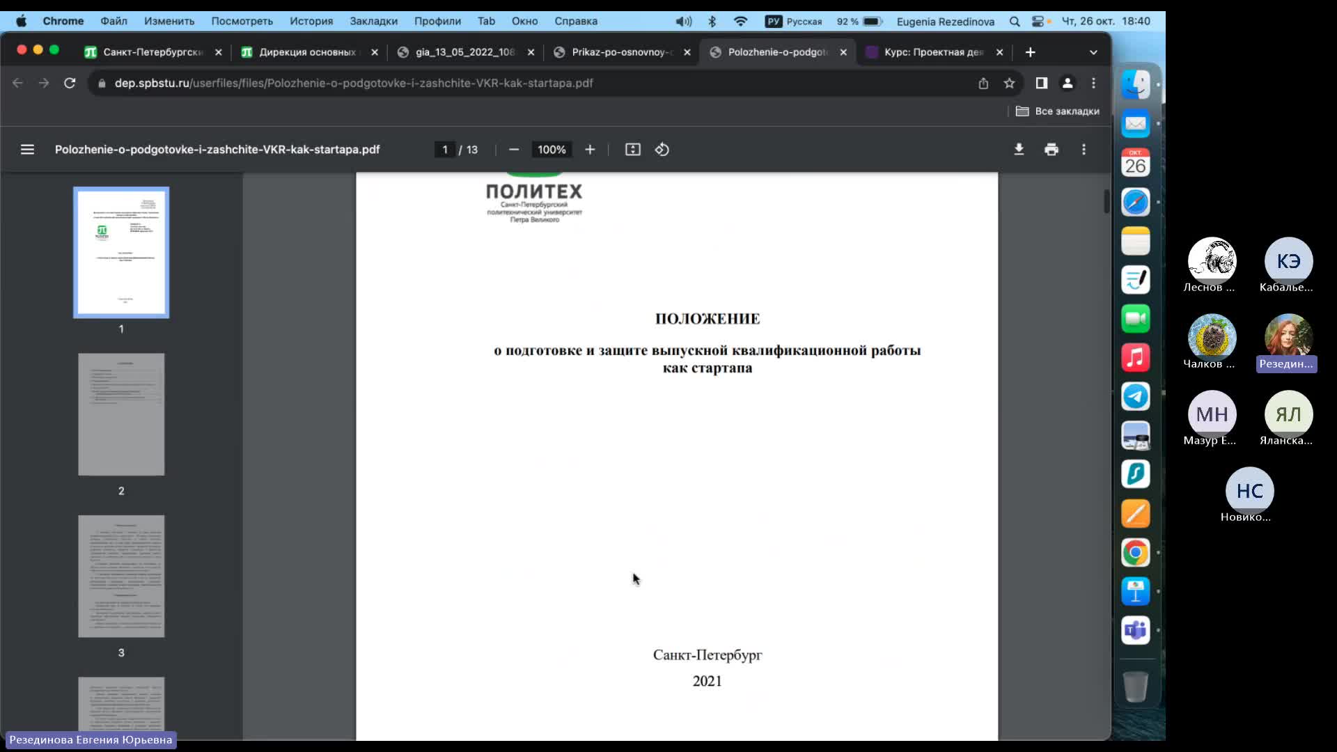This screenshot has height=752, width=1337.
Task: Expand the tab search chevron
Action: click(1093, 52)
